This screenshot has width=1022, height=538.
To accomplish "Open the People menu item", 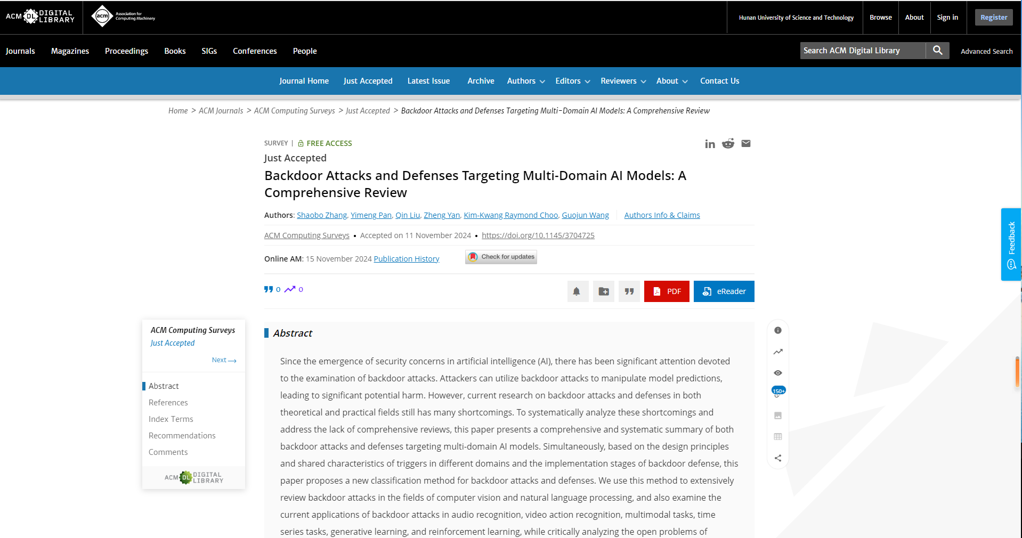I will click(305, 51).
